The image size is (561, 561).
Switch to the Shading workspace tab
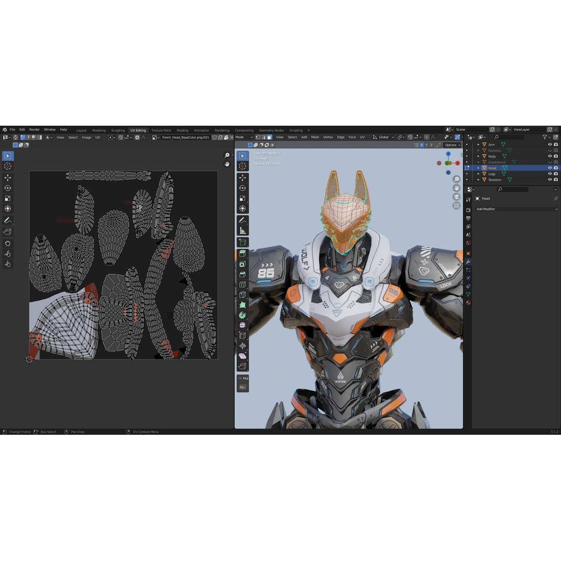pos(182,130)
